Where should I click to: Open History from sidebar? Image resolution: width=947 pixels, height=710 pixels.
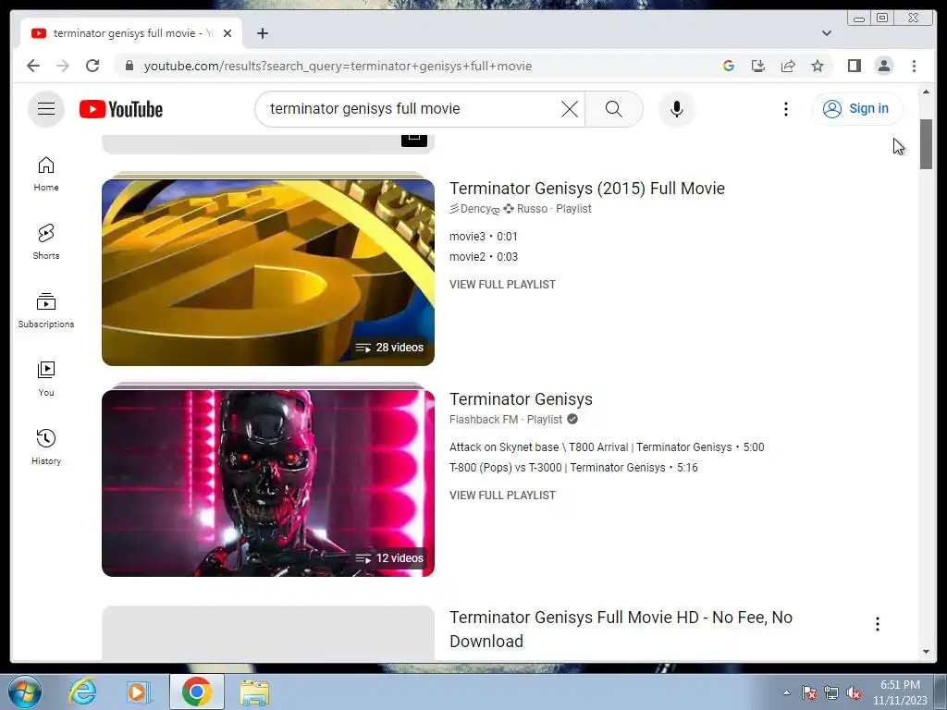click(x=46, y=447)
